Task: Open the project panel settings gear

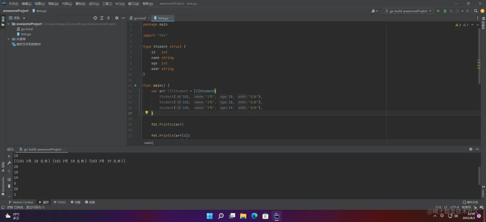Action: coord(117,18)
